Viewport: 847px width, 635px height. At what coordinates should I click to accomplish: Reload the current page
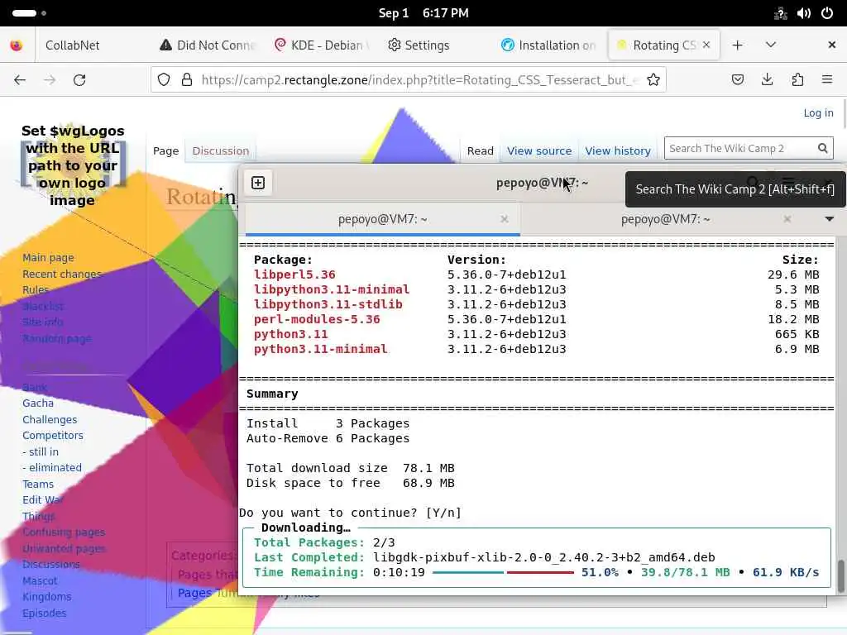pyautogui.click(x=79, y=80)
